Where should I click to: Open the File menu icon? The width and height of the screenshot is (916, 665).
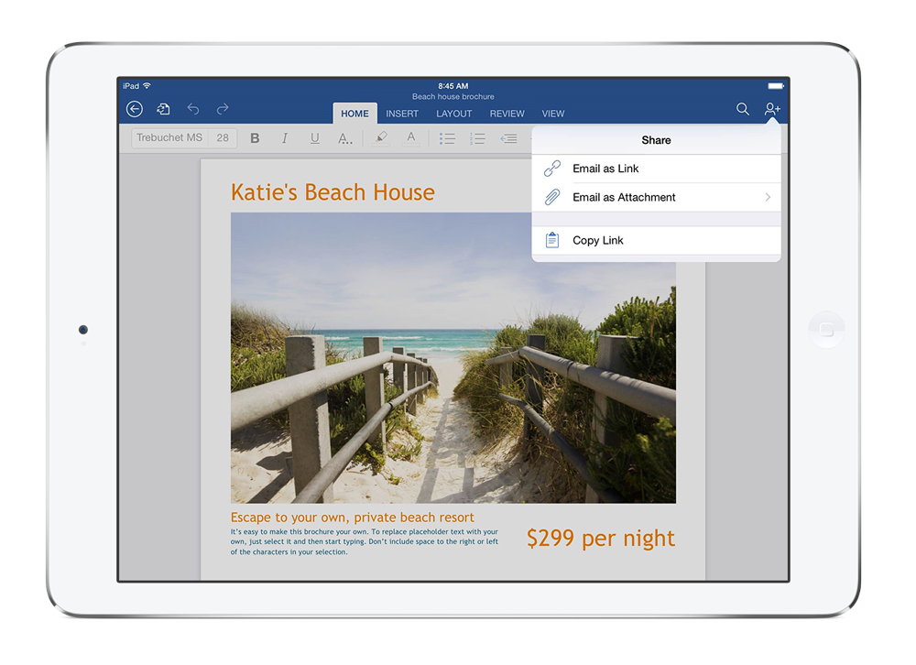click(163, 109)
